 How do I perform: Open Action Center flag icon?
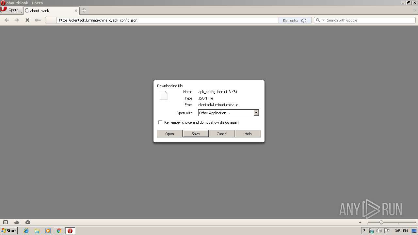pos(387,231)
